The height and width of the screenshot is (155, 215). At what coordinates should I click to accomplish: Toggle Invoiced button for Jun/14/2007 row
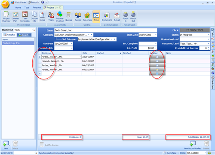point(157,57)
